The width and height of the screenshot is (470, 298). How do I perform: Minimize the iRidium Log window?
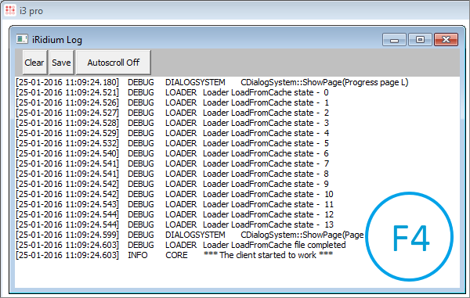click(x=394, y=39)
